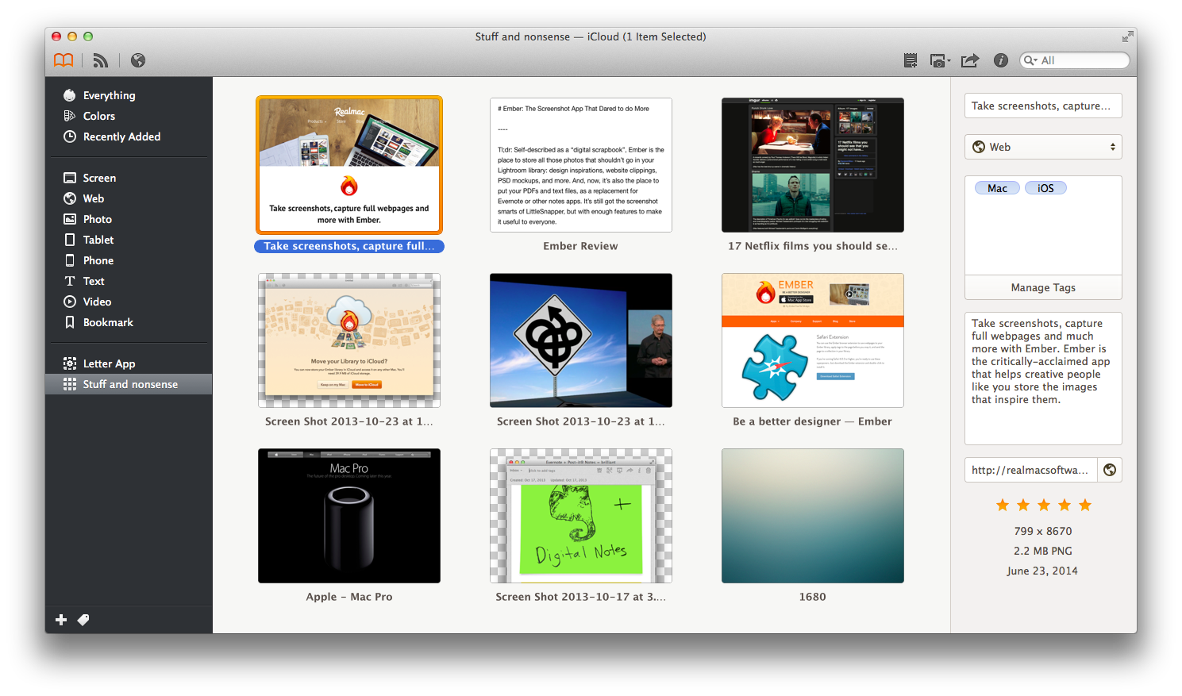Switch to the Library book icon view

[x=64, y=60]
